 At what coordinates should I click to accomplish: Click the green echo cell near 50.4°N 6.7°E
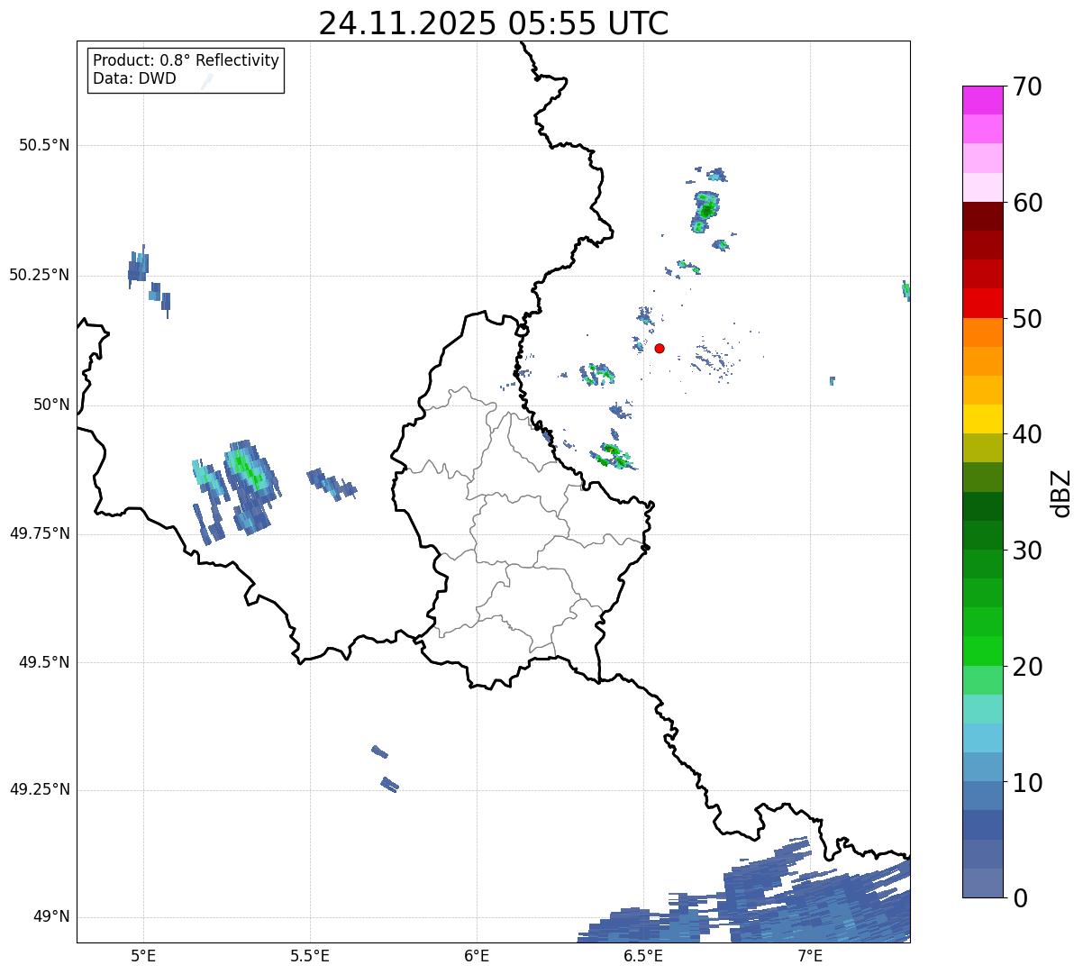(x=705, y=210)
